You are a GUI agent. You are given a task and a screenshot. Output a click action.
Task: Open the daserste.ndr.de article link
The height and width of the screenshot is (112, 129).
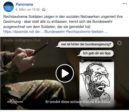pyautogui.click(x=55, y=32)
